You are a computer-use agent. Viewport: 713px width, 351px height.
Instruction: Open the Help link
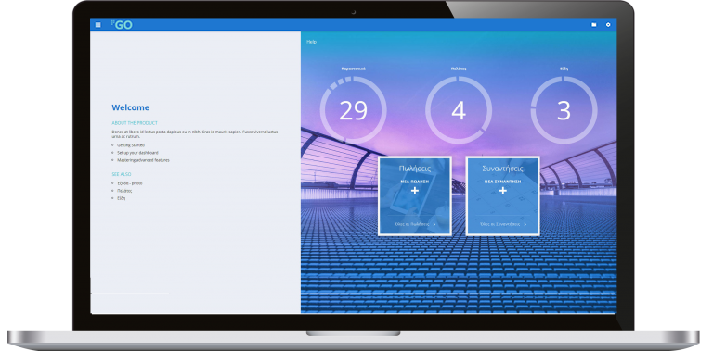[312, 42]
